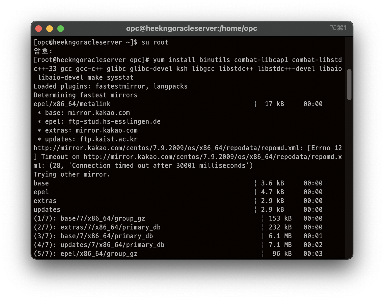
Task: Click the '00:03' elapsed time
Action: pyautogui.click(x=313, y=254)
